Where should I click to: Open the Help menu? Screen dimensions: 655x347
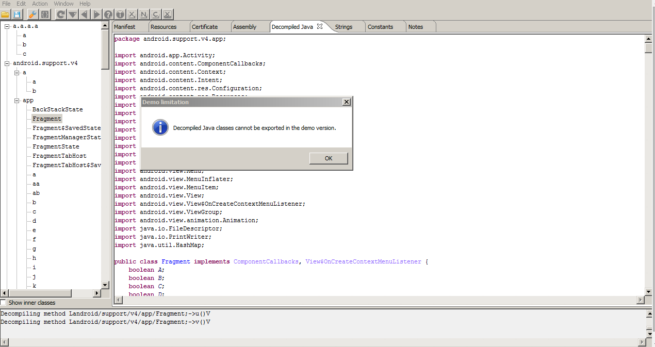(x=85, y=4)
